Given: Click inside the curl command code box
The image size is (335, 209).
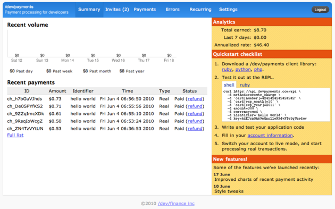Looking at the screenshot, I should point(276,105).
